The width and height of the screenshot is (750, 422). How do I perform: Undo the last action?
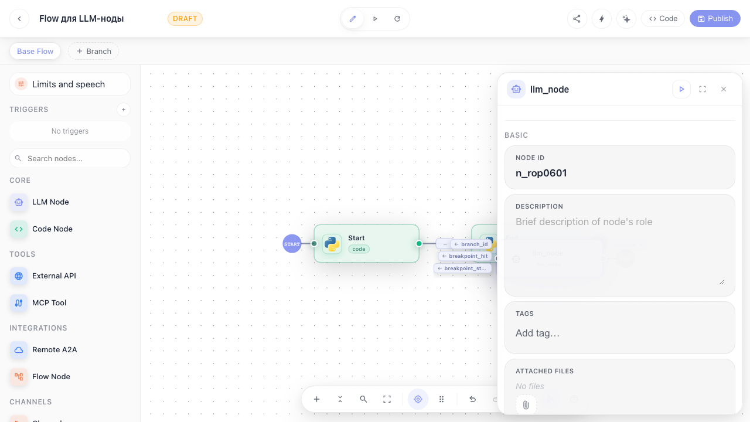[x=472, y=399]
